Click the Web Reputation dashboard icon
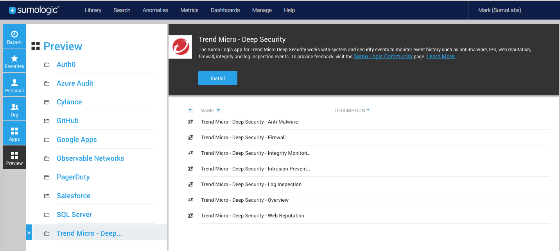 tap(190, 216)
